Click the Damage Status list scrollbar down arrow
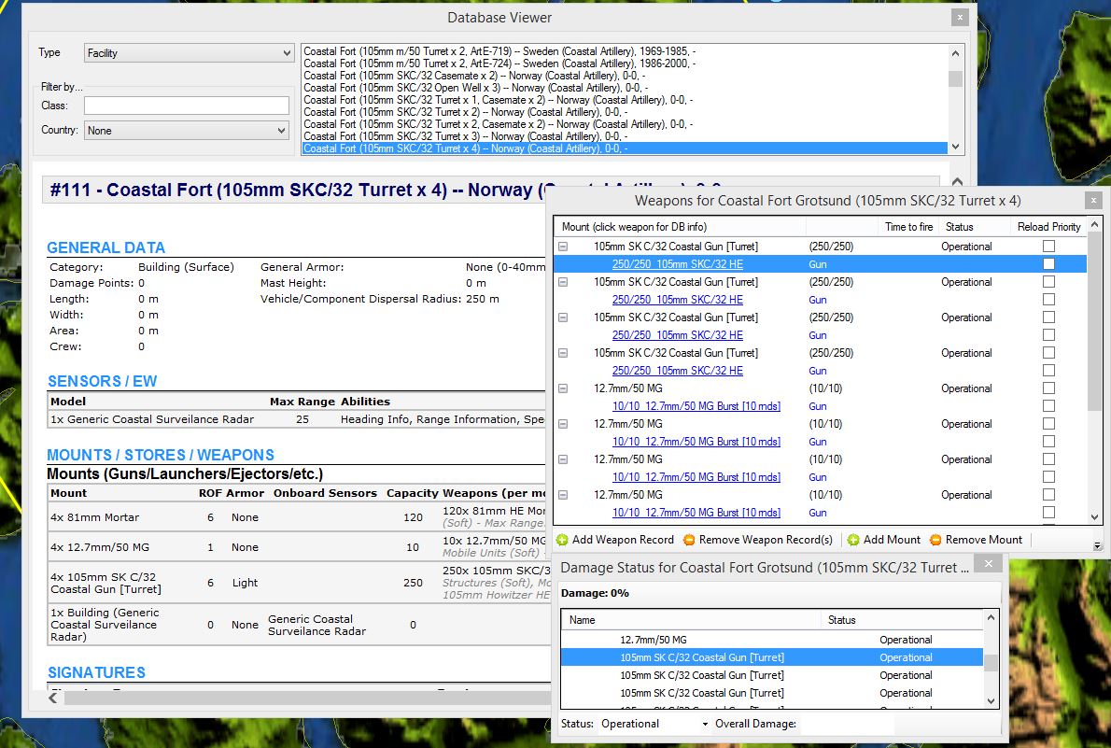Screen dimensions: 1111x748 pyautogui.click(x=991, y=701)
